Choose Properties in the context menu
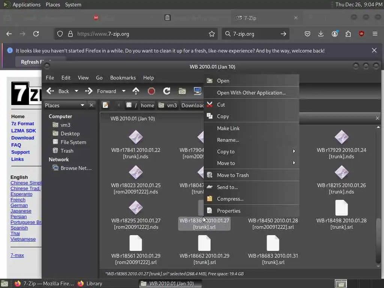The height and width of the screenshot is (288, 384). coord(252,211)
